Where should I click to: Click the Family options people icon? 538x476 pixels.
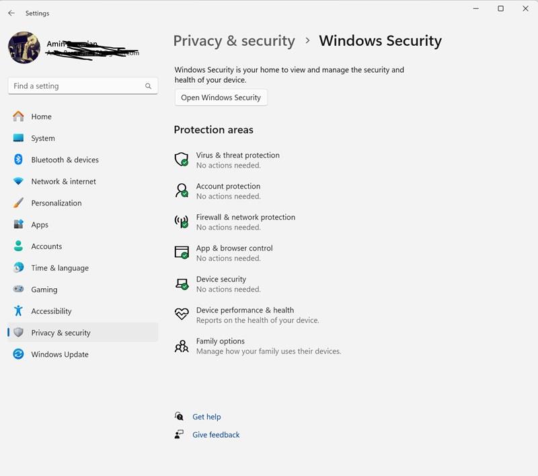click(x=181, y=346)
